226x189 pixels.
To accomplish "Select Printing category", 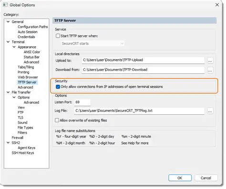I will pos(23,72).
